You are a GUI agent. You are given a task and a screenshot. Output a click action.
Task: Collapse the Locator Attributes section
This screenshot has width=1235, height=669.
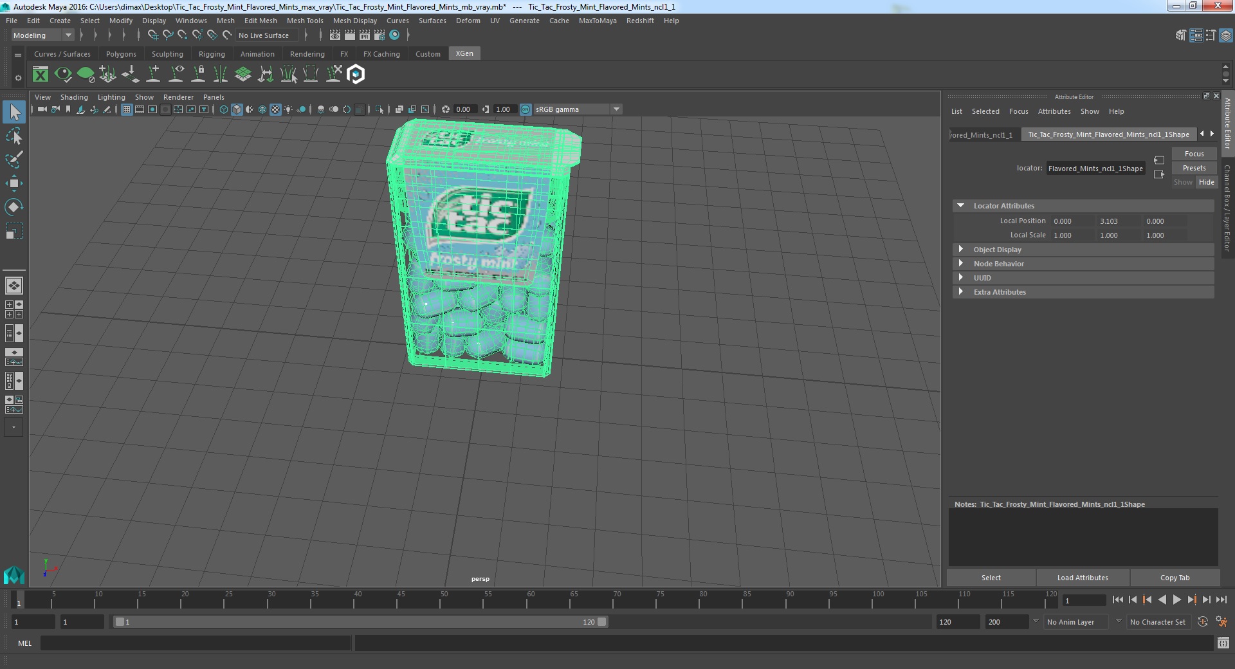pos(960,206)
